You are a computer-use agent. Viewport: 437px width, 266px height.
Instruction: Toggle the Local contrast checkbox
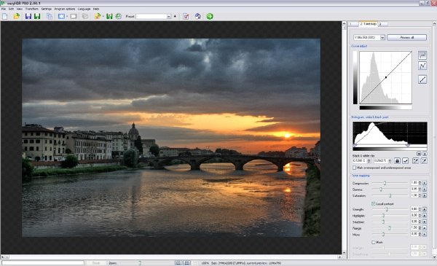click(373, 204)
